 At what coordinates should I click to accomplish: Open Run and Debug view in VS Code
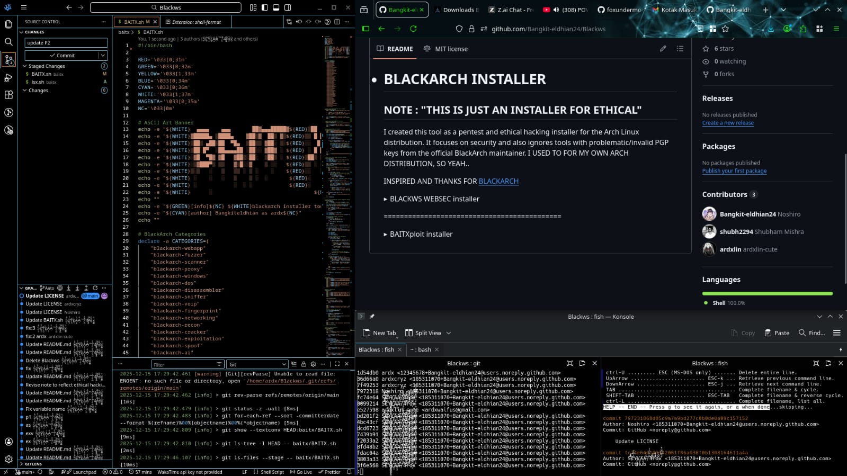pyautogui.click(x=8, y=77)
